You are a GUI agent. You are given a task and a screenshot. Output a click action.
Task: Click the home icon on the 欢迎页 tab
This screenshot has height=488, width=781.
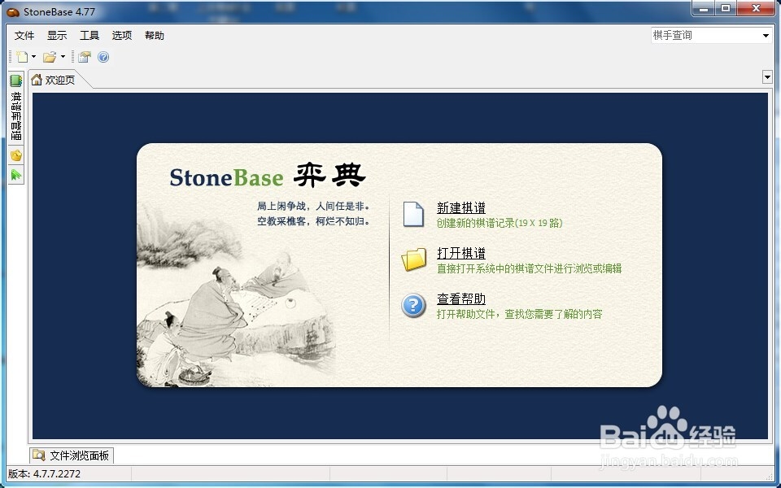pyautogui.click(x=37, y=79)
